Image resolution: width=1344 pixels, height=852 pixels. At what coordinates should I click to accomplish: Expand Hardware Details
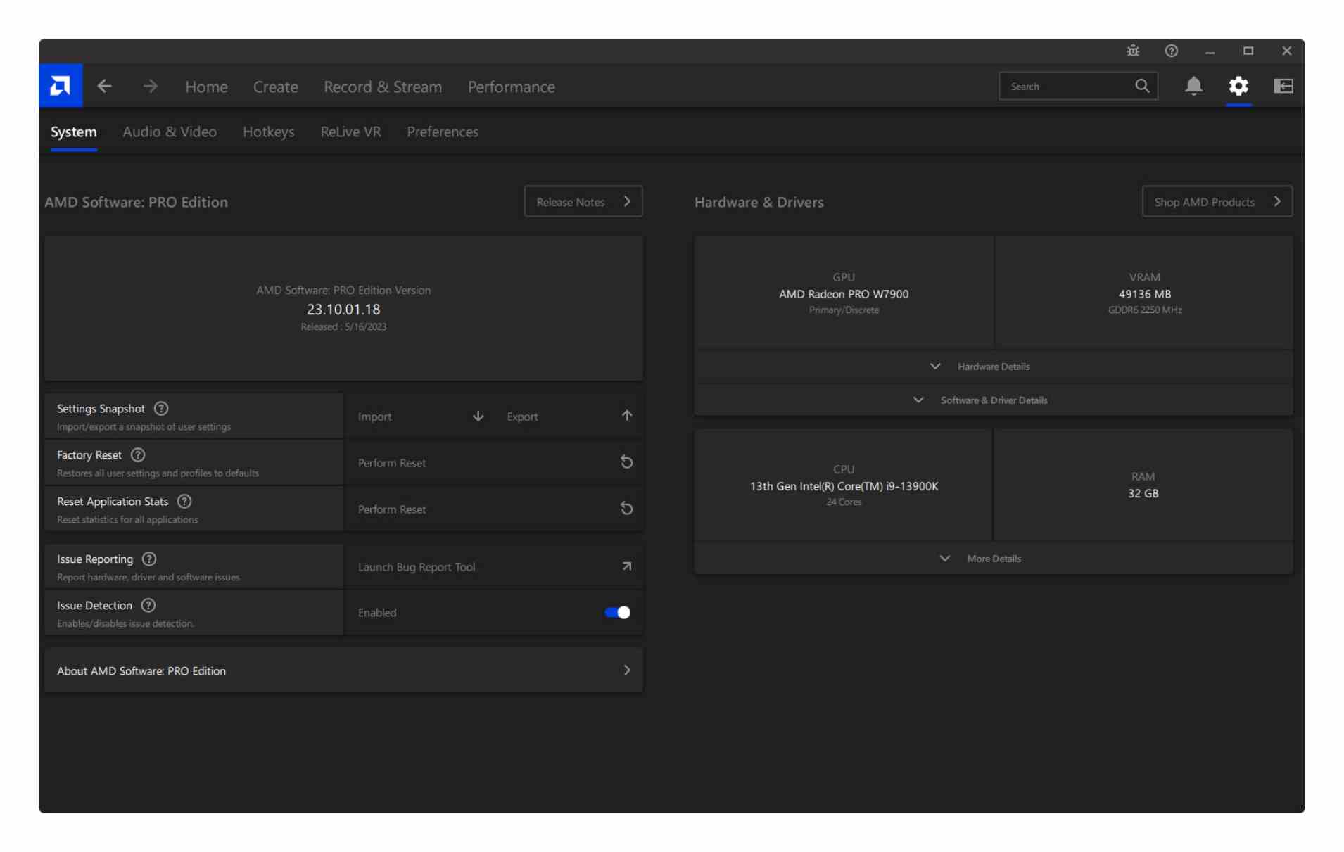(993, 367)
